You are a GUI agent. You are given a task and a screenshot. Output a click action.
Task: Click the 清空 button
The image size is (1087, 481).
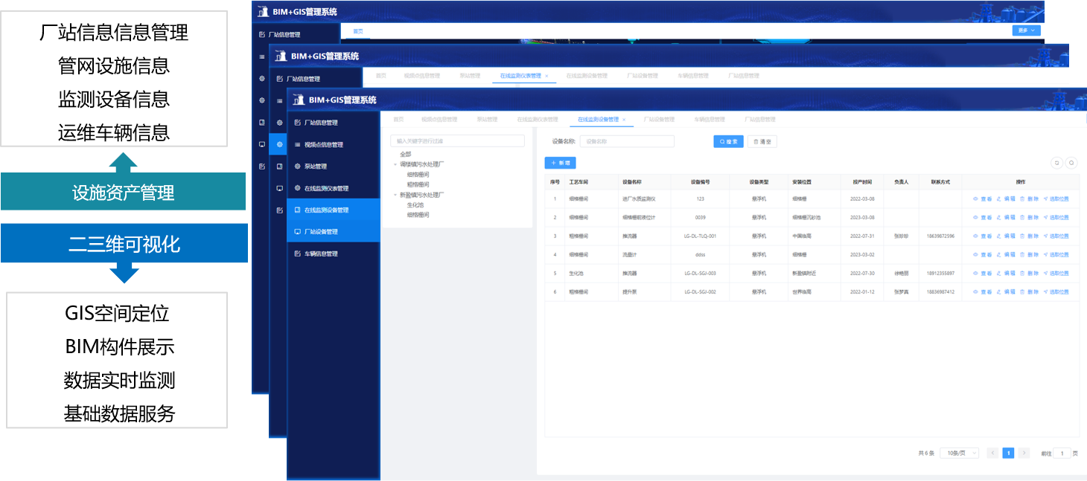click(x=762, y=141)
